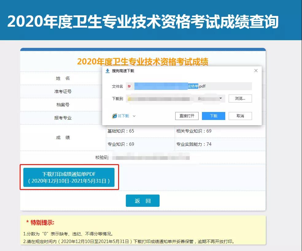This screenshot has height=251, width=302.
Task: Click the PDF file icon in filename field
Action: [x=130, y=86]
